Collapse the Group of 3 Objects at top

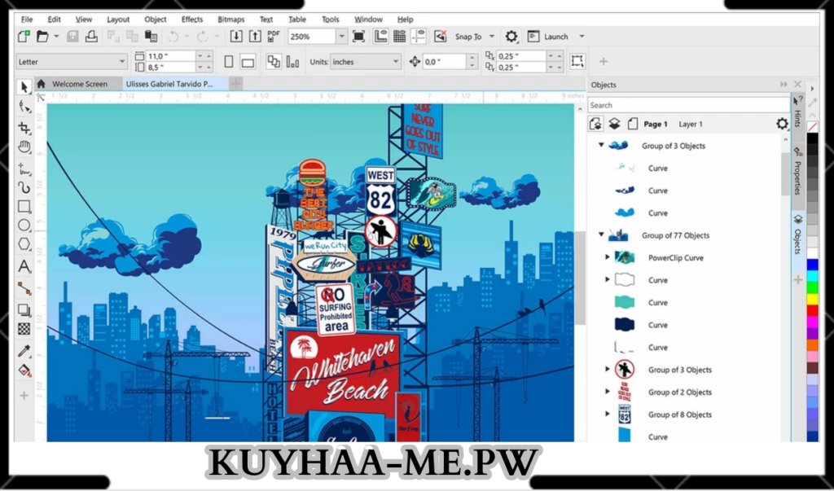pos(601,145)
